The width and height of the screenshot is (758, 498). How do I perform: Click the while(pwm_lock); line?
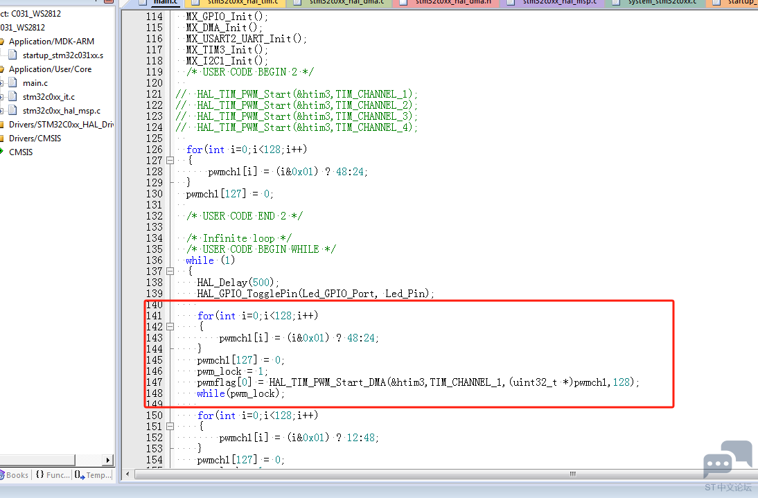[240, 394]
